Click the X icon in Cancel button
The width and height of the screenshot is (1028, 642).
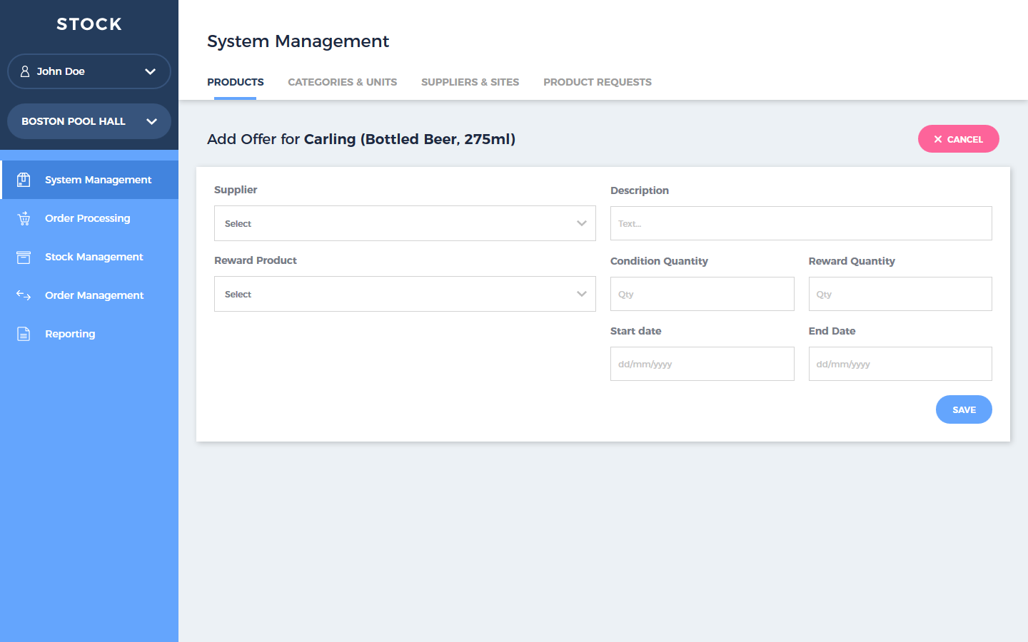(938, 140)
